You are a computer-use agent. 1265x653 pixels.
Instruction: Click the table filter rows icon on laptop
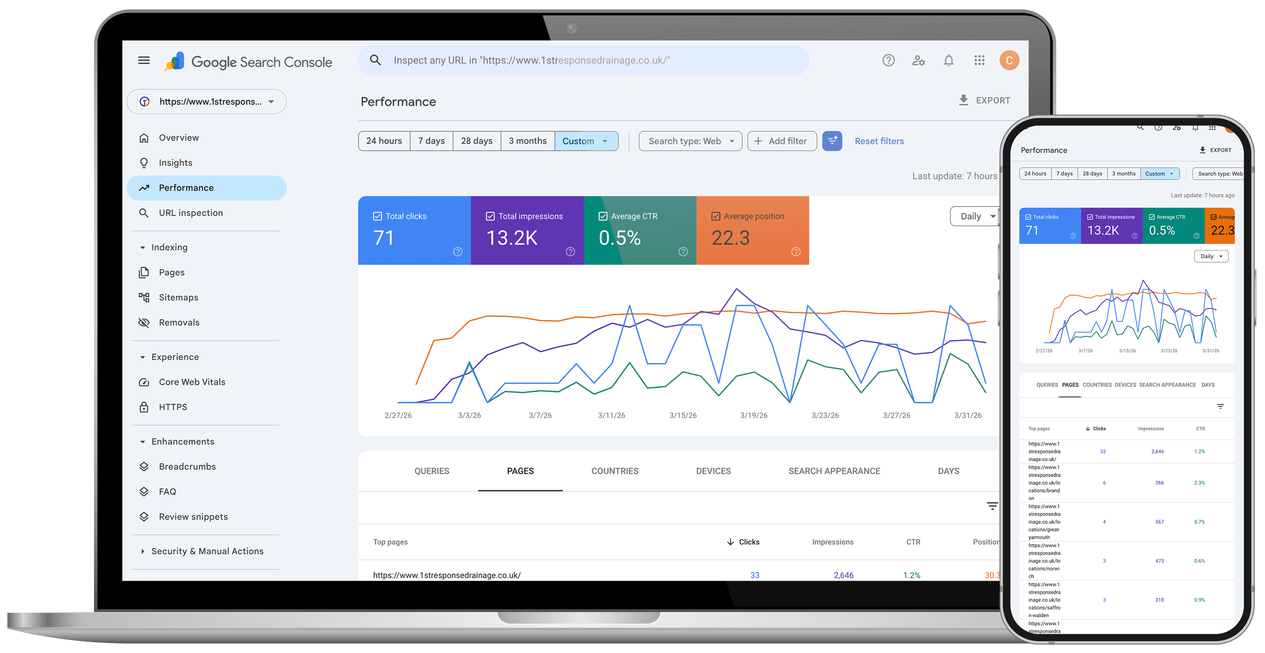[x=992, y=505]
